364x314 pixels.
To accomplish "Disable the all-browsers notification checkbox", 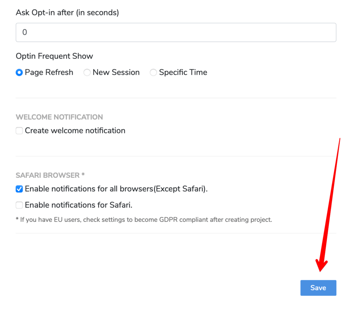I will [19, 189].
